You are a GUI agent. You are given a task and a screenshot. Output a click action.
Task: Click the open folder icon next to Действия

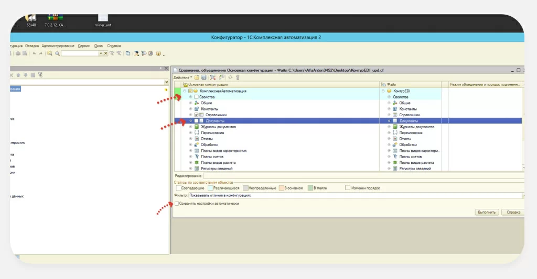[x=197, y=77]
